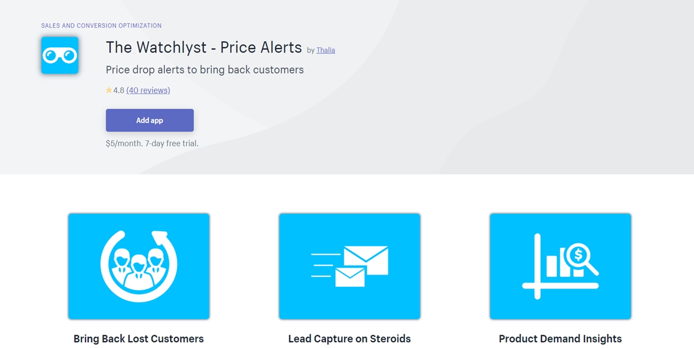The image size is (694, 348).
Task: Select the Bring Back Lost Customers tile
Action: pyautogui.click(x=139, y=266)
